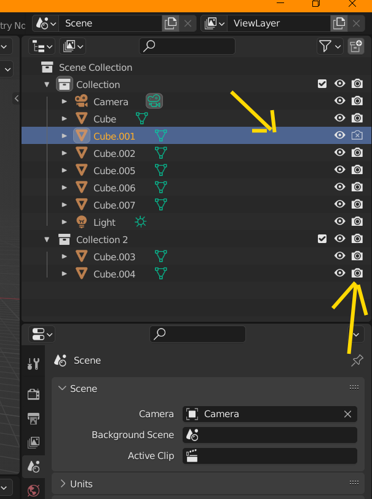
Task: Pin the Scene properties with the pin icon
Action: tap(357, 361)
